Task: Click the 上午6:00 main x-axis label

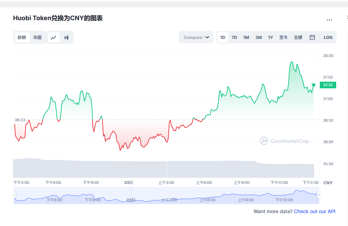Action: (204, 183)
